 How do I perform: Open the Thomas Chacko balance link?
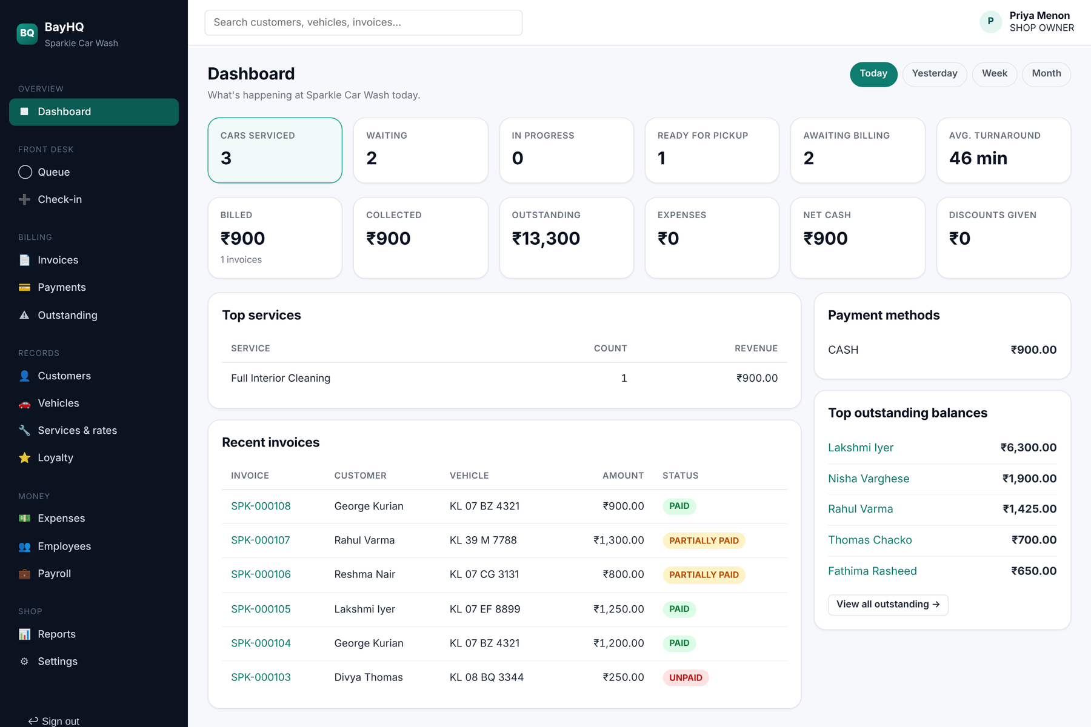click(x=870, y=540)
